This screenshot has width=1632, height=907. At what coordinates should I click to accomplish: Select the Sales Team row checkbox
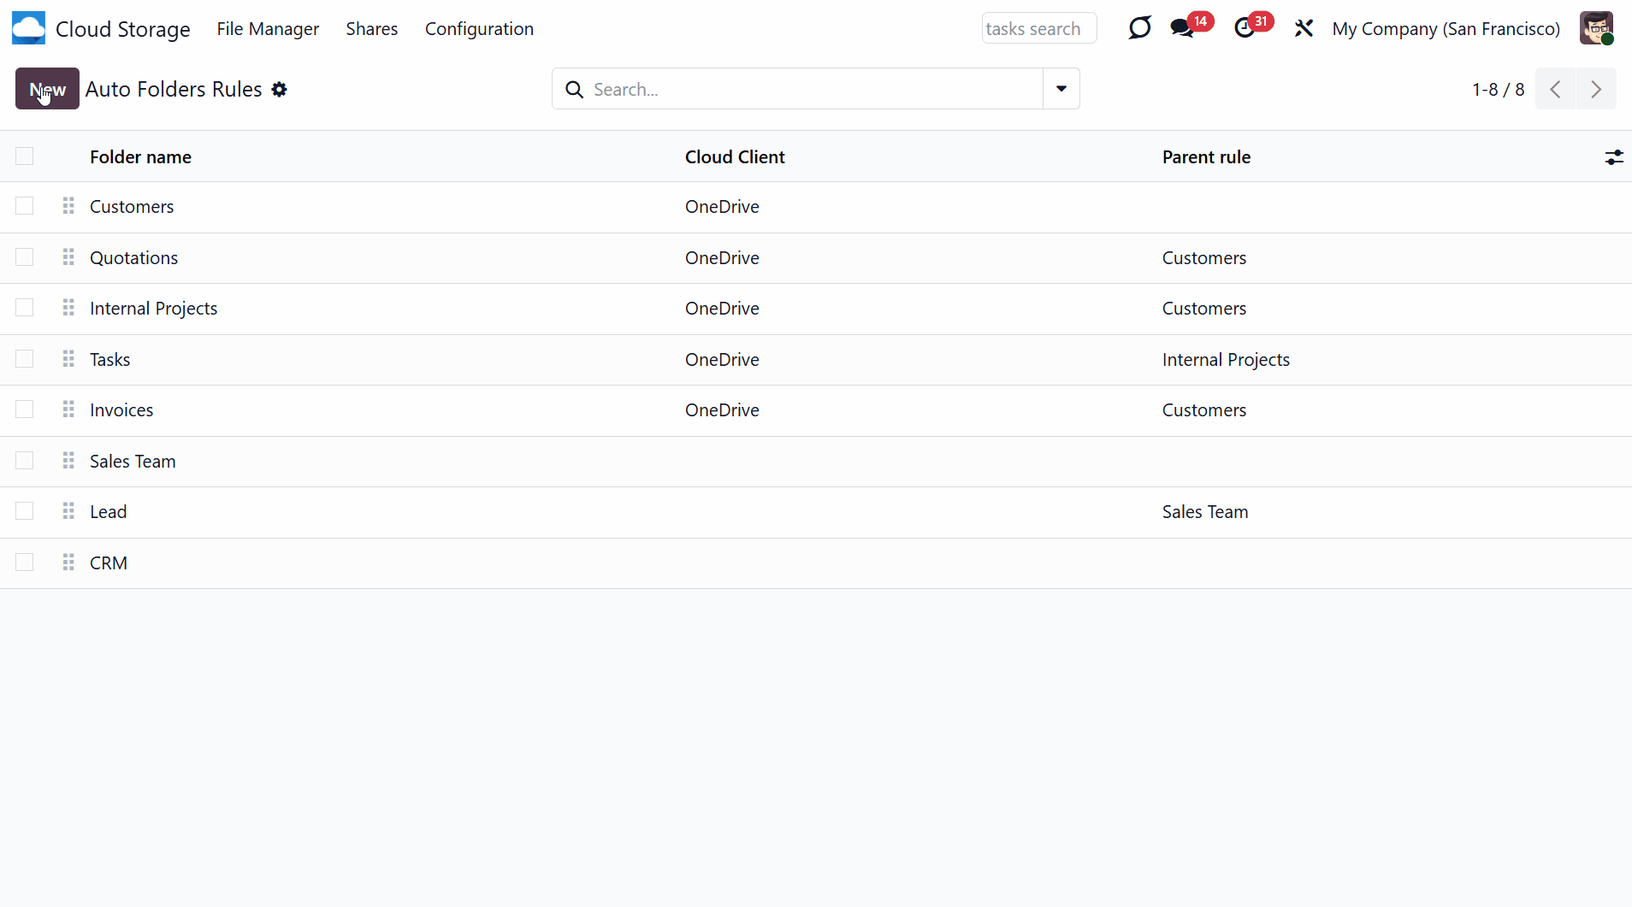[x=25, y=461]
